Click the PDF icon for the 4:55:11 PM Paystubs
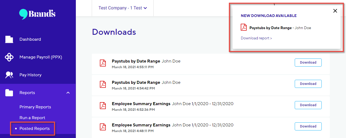 [103, 63]
